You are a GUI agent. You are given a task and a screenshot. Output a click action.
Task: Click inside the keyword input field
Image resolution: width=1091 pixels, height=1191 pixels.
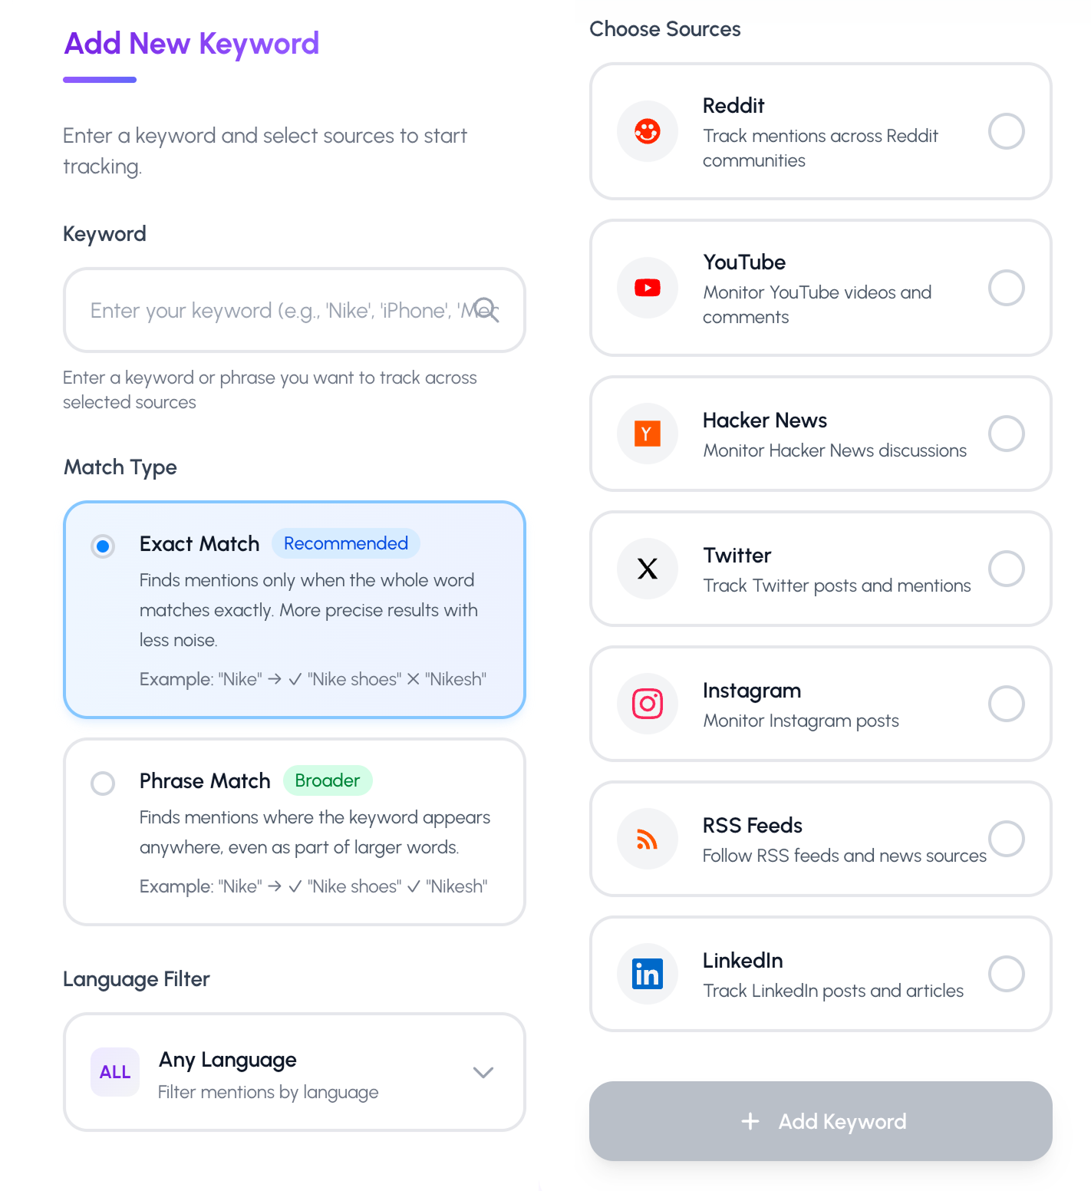coord(269,310)
